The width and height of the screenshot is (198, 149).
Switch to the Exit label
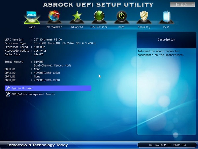(x=166, y=27)
